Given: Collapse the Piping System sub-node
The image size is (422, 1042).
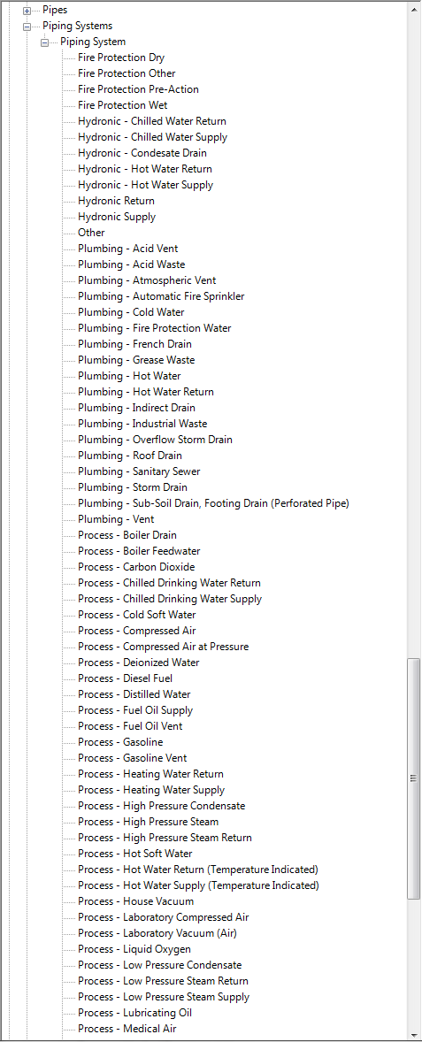Looking at the screenshot, I should (44, 42).
